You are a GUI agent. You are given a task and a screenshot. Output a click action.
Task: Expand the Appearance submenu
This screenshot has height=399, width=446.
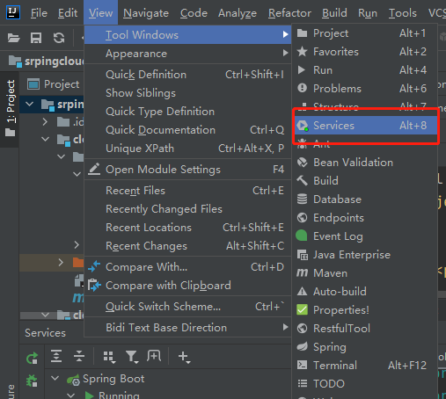[187, 54]
